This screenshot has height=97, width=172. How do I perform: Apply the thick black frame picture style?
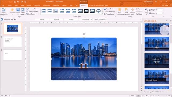point(86,11)
